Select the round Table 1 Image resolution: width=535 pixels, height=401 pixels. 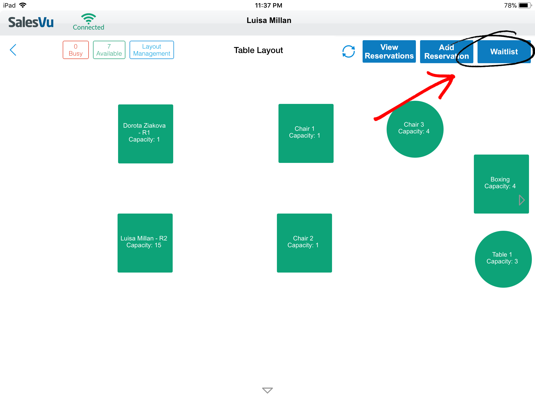tap(503, 259)
